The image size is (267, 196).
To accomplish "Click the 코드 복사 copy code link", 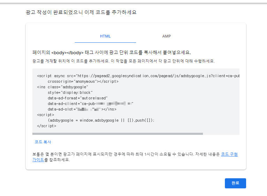I will [x=43, y=142].
